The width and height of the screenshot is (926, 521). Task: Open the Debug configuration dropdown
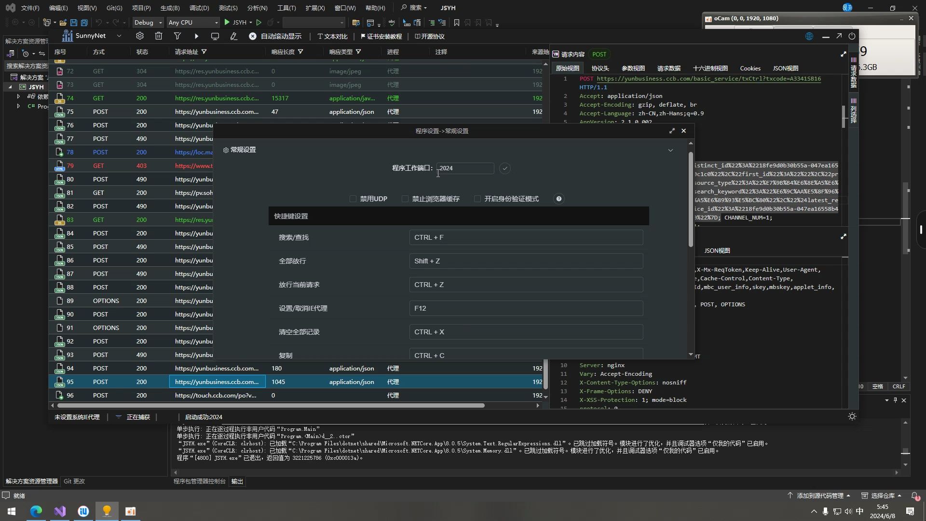pos(148,23)
